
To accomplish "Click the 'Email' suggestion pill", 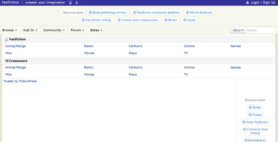I will click(x=189, y=20).
